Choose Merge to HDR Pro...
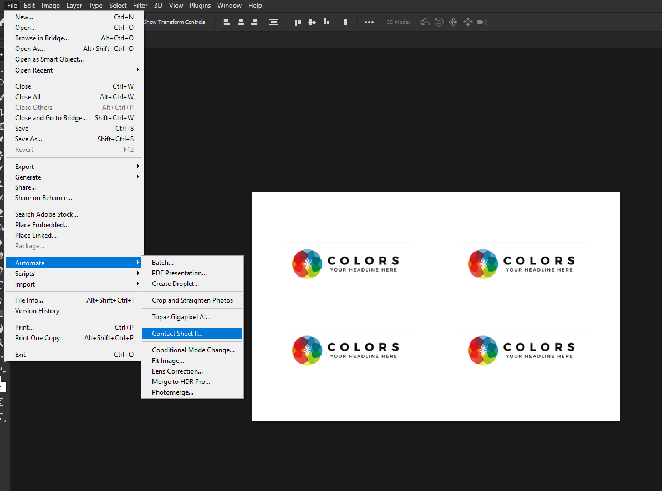Viewport: 662px width, 491px height. click(x=192, y=382)
